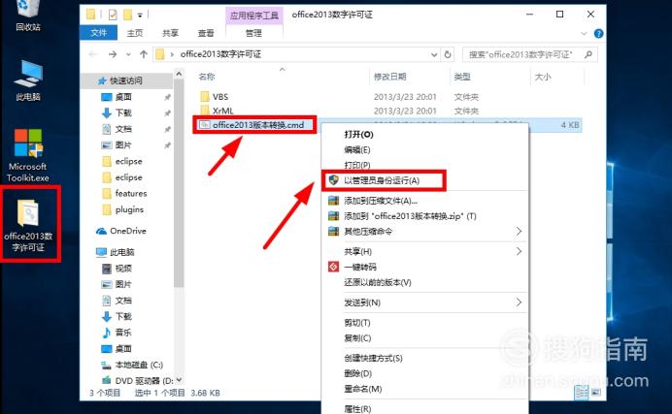672x414 pixels.
Task: Open quick access toolbar customize dropdown
Action: pyautogui.click(x=140, y=16)
